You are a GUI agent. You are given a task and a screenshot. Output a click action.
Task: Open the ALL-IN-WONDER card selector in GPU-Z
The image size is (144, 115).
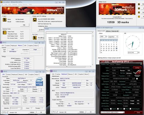tap(112, 112)
